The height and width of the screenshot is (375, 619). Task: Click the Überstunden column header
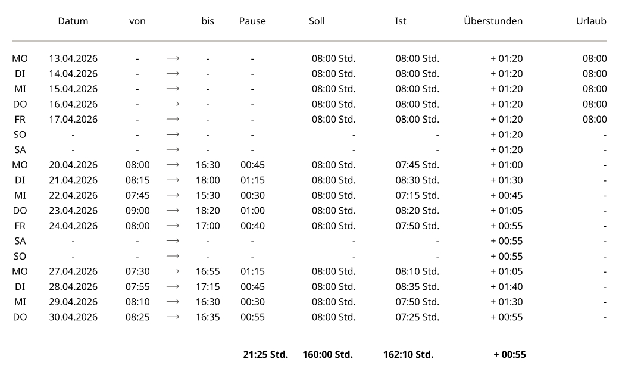(493, 21)
